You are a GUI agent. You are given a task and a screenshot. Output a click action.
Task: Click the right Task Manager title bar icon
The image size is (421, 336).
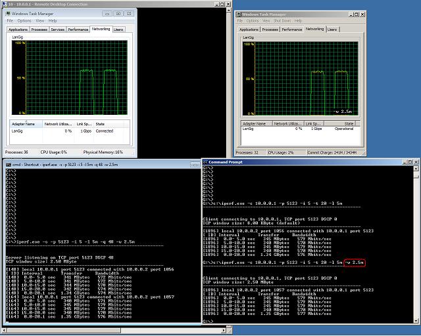coord(239,14)
